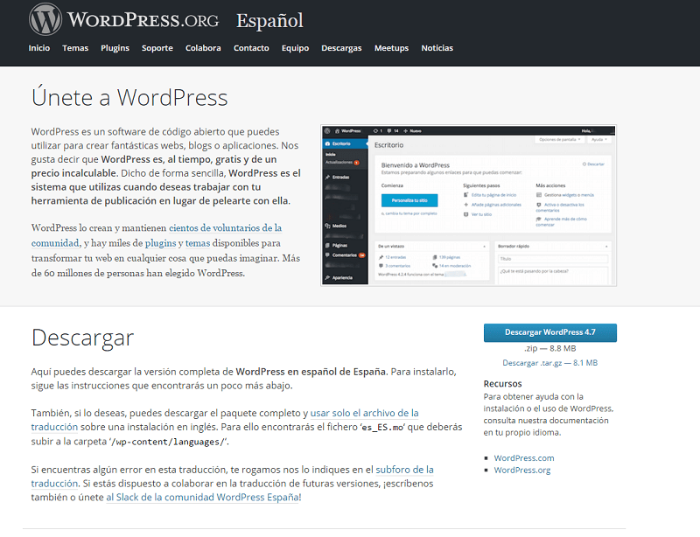Visit the Soporte section
Viewport: 700px width, 537px height.
tap(157, 48)
